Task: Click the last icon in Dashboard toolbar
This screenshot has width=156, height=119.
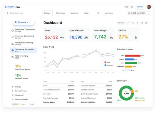Action: coord(146,23)
